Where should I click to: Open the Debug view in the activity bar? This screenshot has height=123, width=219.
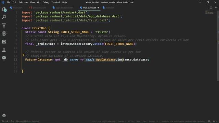click(4, 33)
